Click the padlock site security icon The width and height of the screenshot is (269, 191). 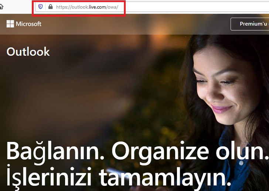[x=50, y=7]
